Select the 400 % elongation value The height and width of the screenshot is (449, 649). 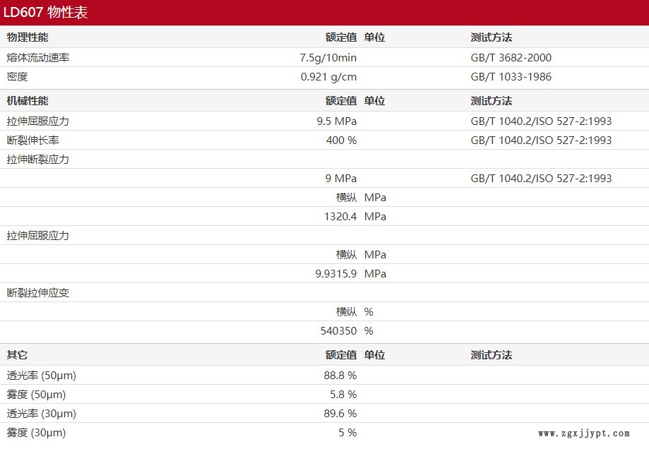341,140
